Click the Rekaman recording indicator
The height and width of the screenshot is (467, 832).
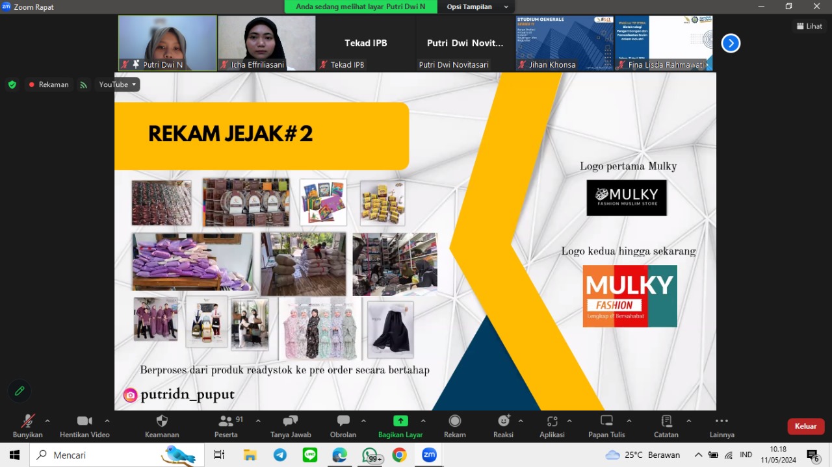coord(48,84)
